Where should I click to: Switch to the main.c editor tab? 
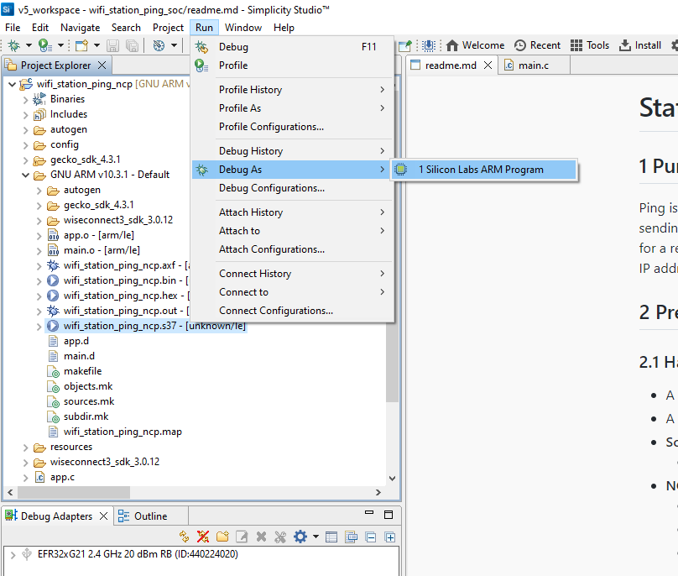coord(533,65)
